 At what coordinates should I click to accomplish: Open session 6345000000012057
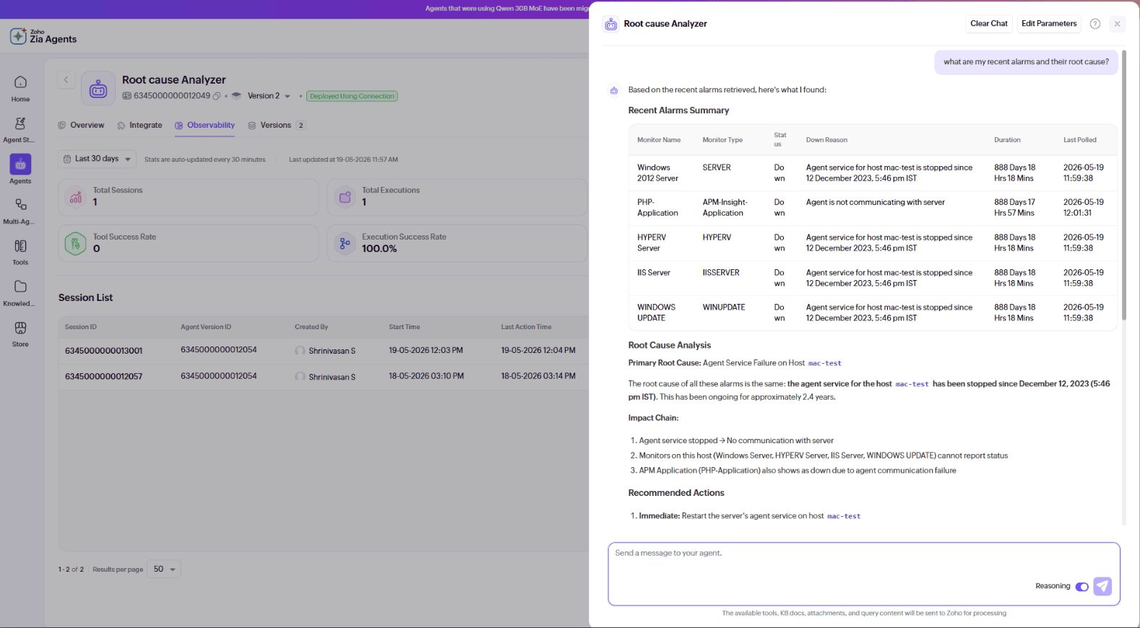pyautogui.click(x=104, y=377)
